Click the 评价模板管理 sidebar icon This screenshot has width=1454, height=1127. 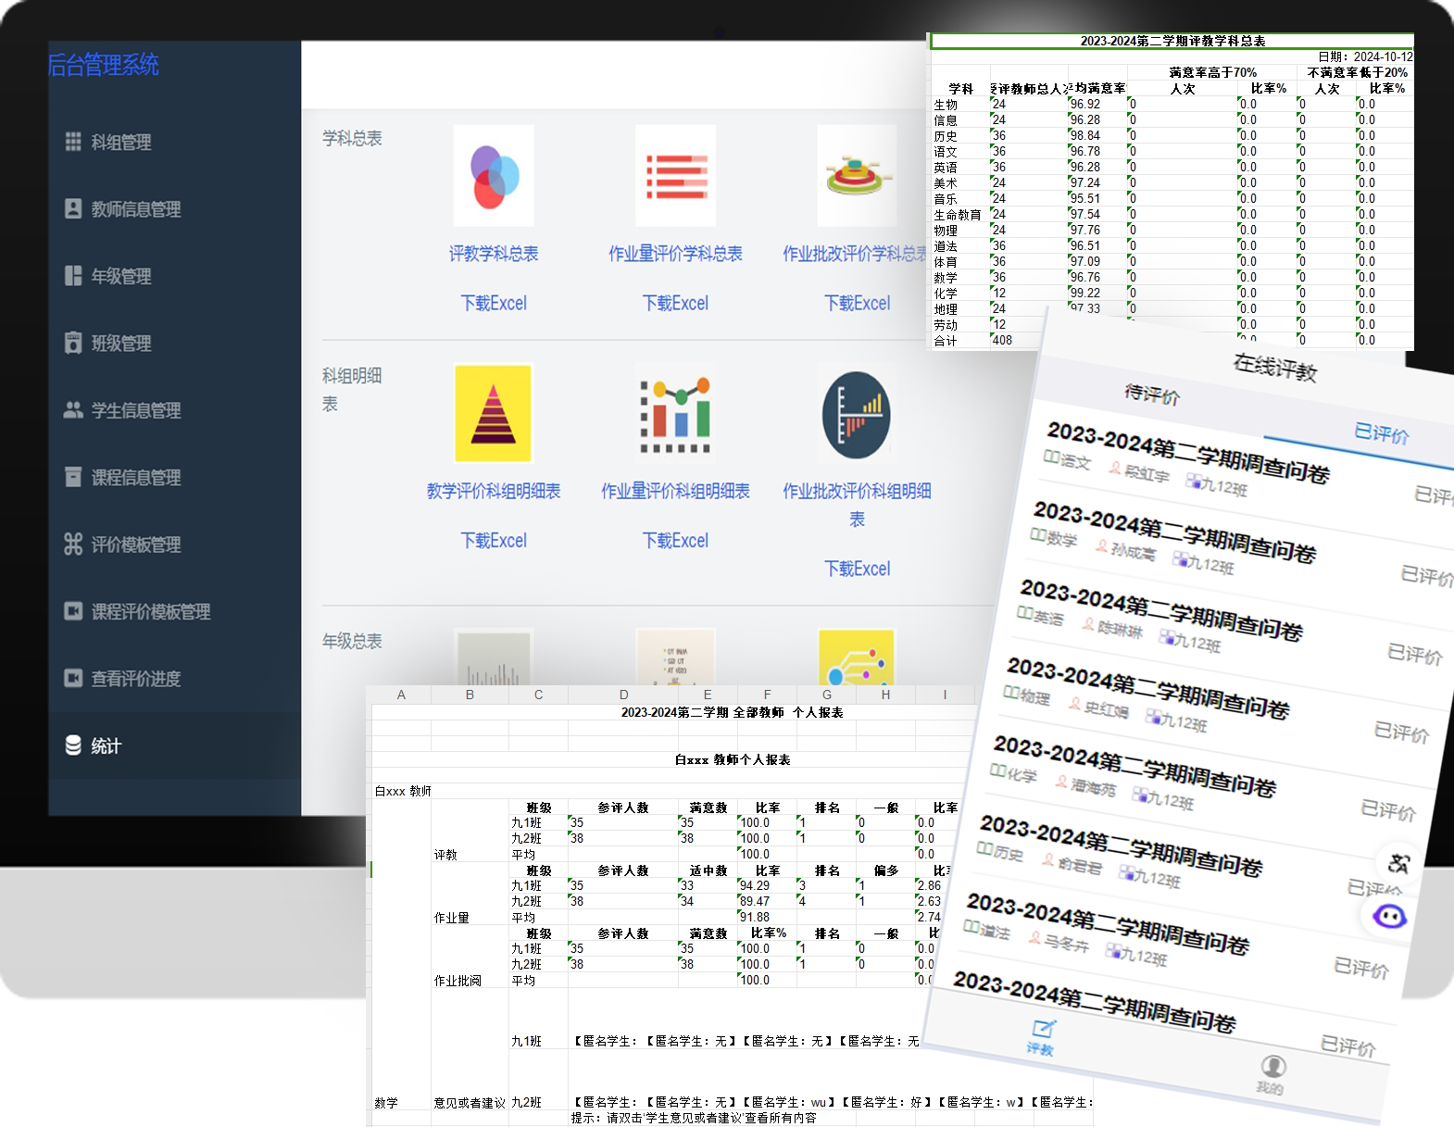tap(73, 545)
